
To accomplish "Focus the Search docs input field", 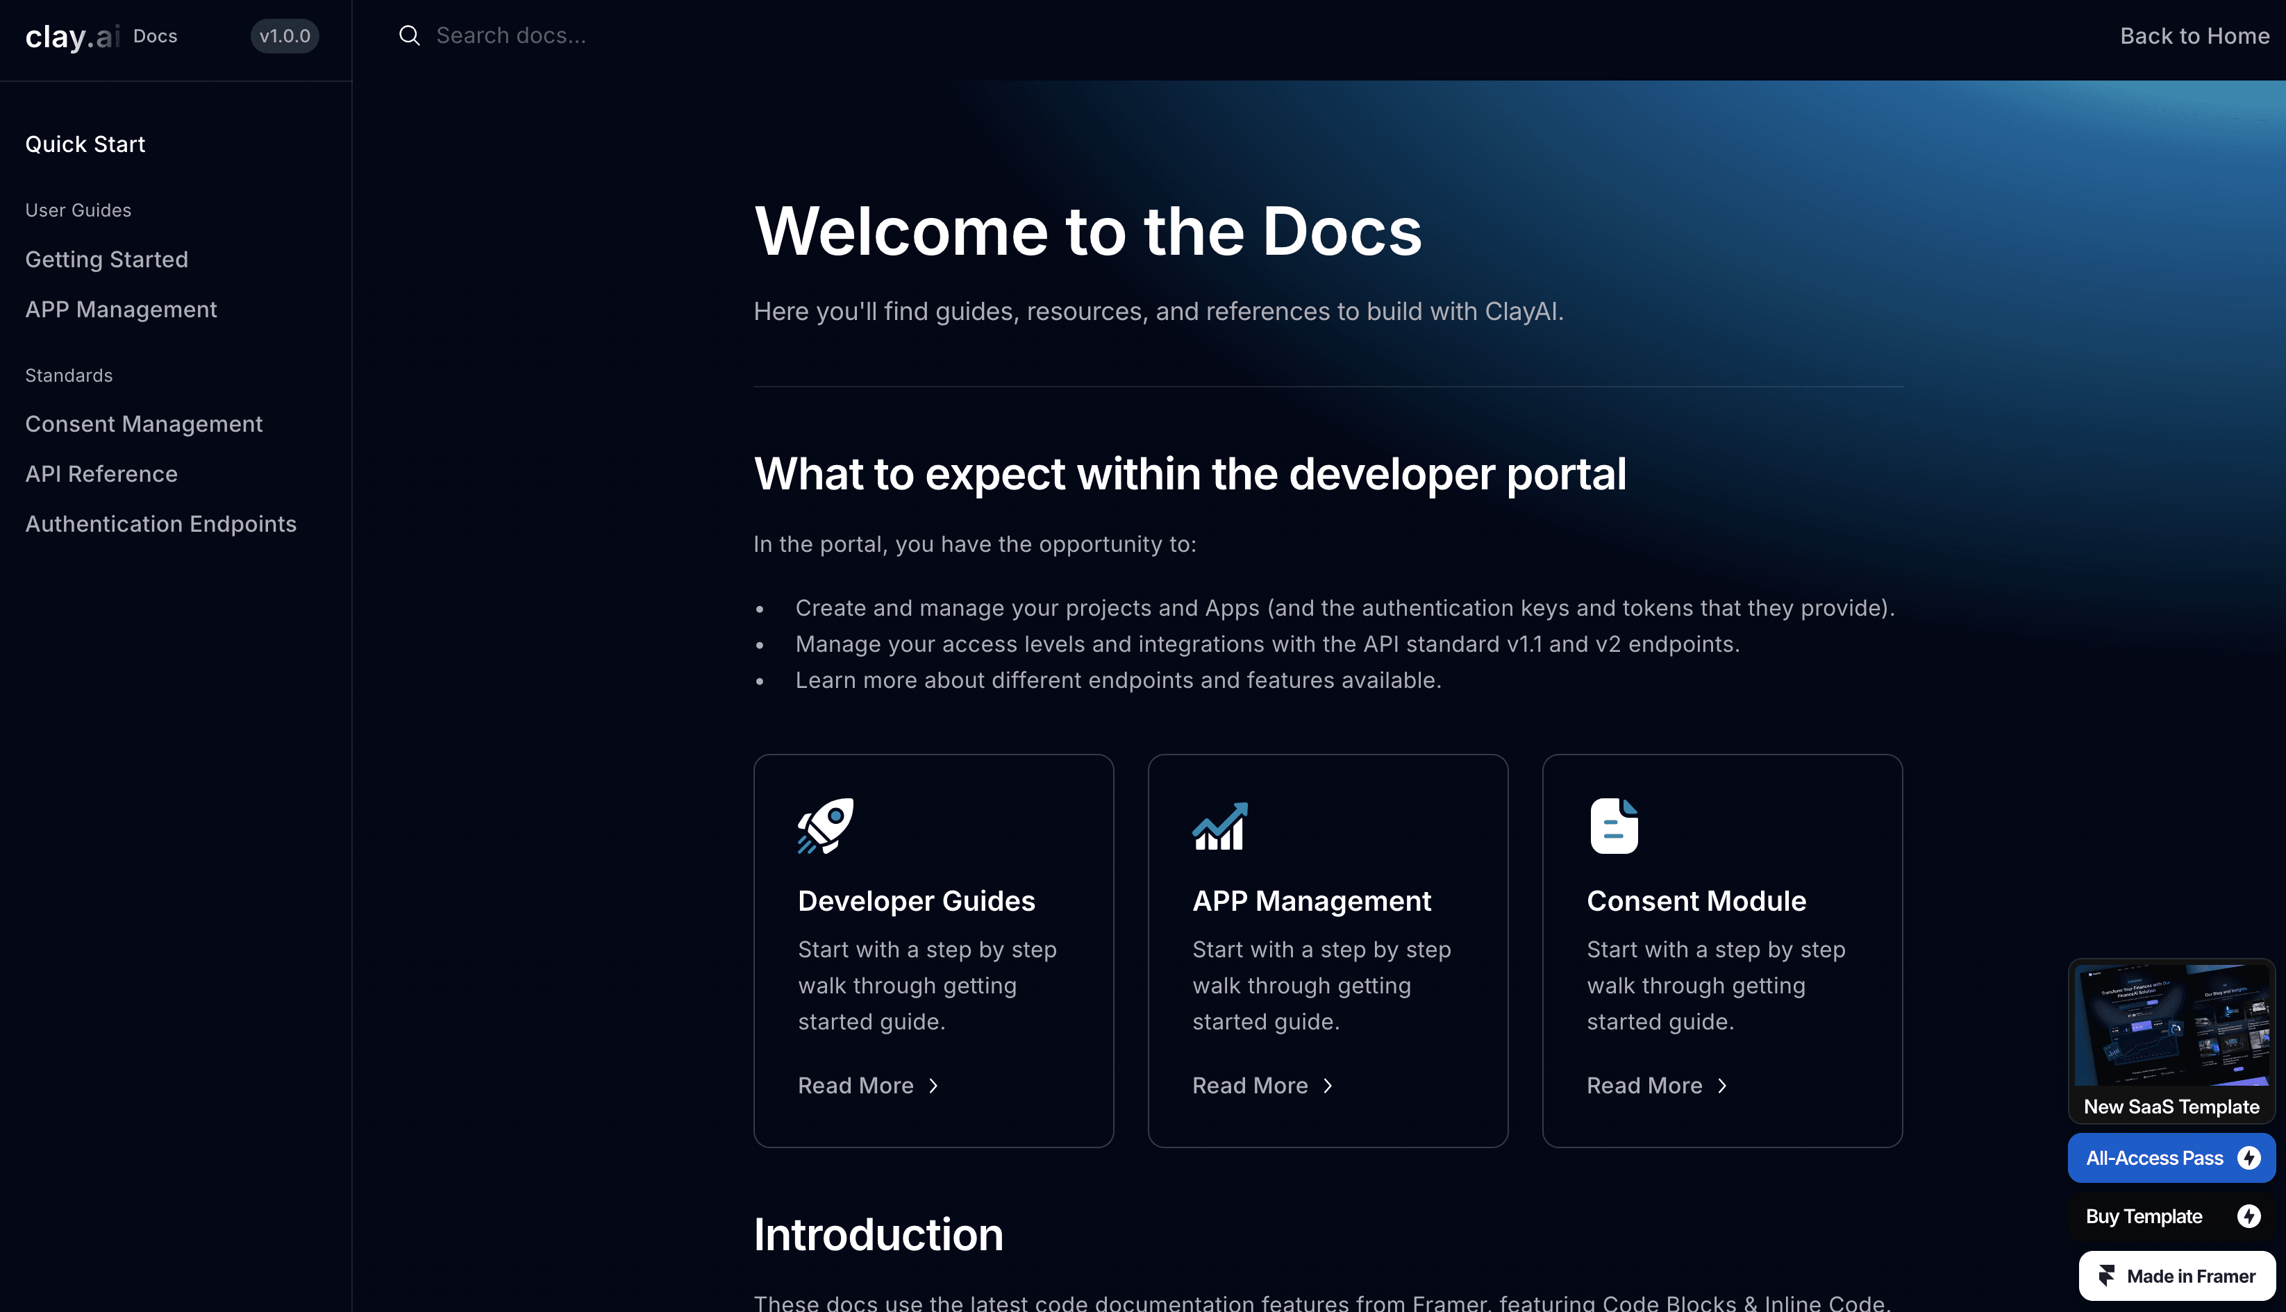I will 721,36.
